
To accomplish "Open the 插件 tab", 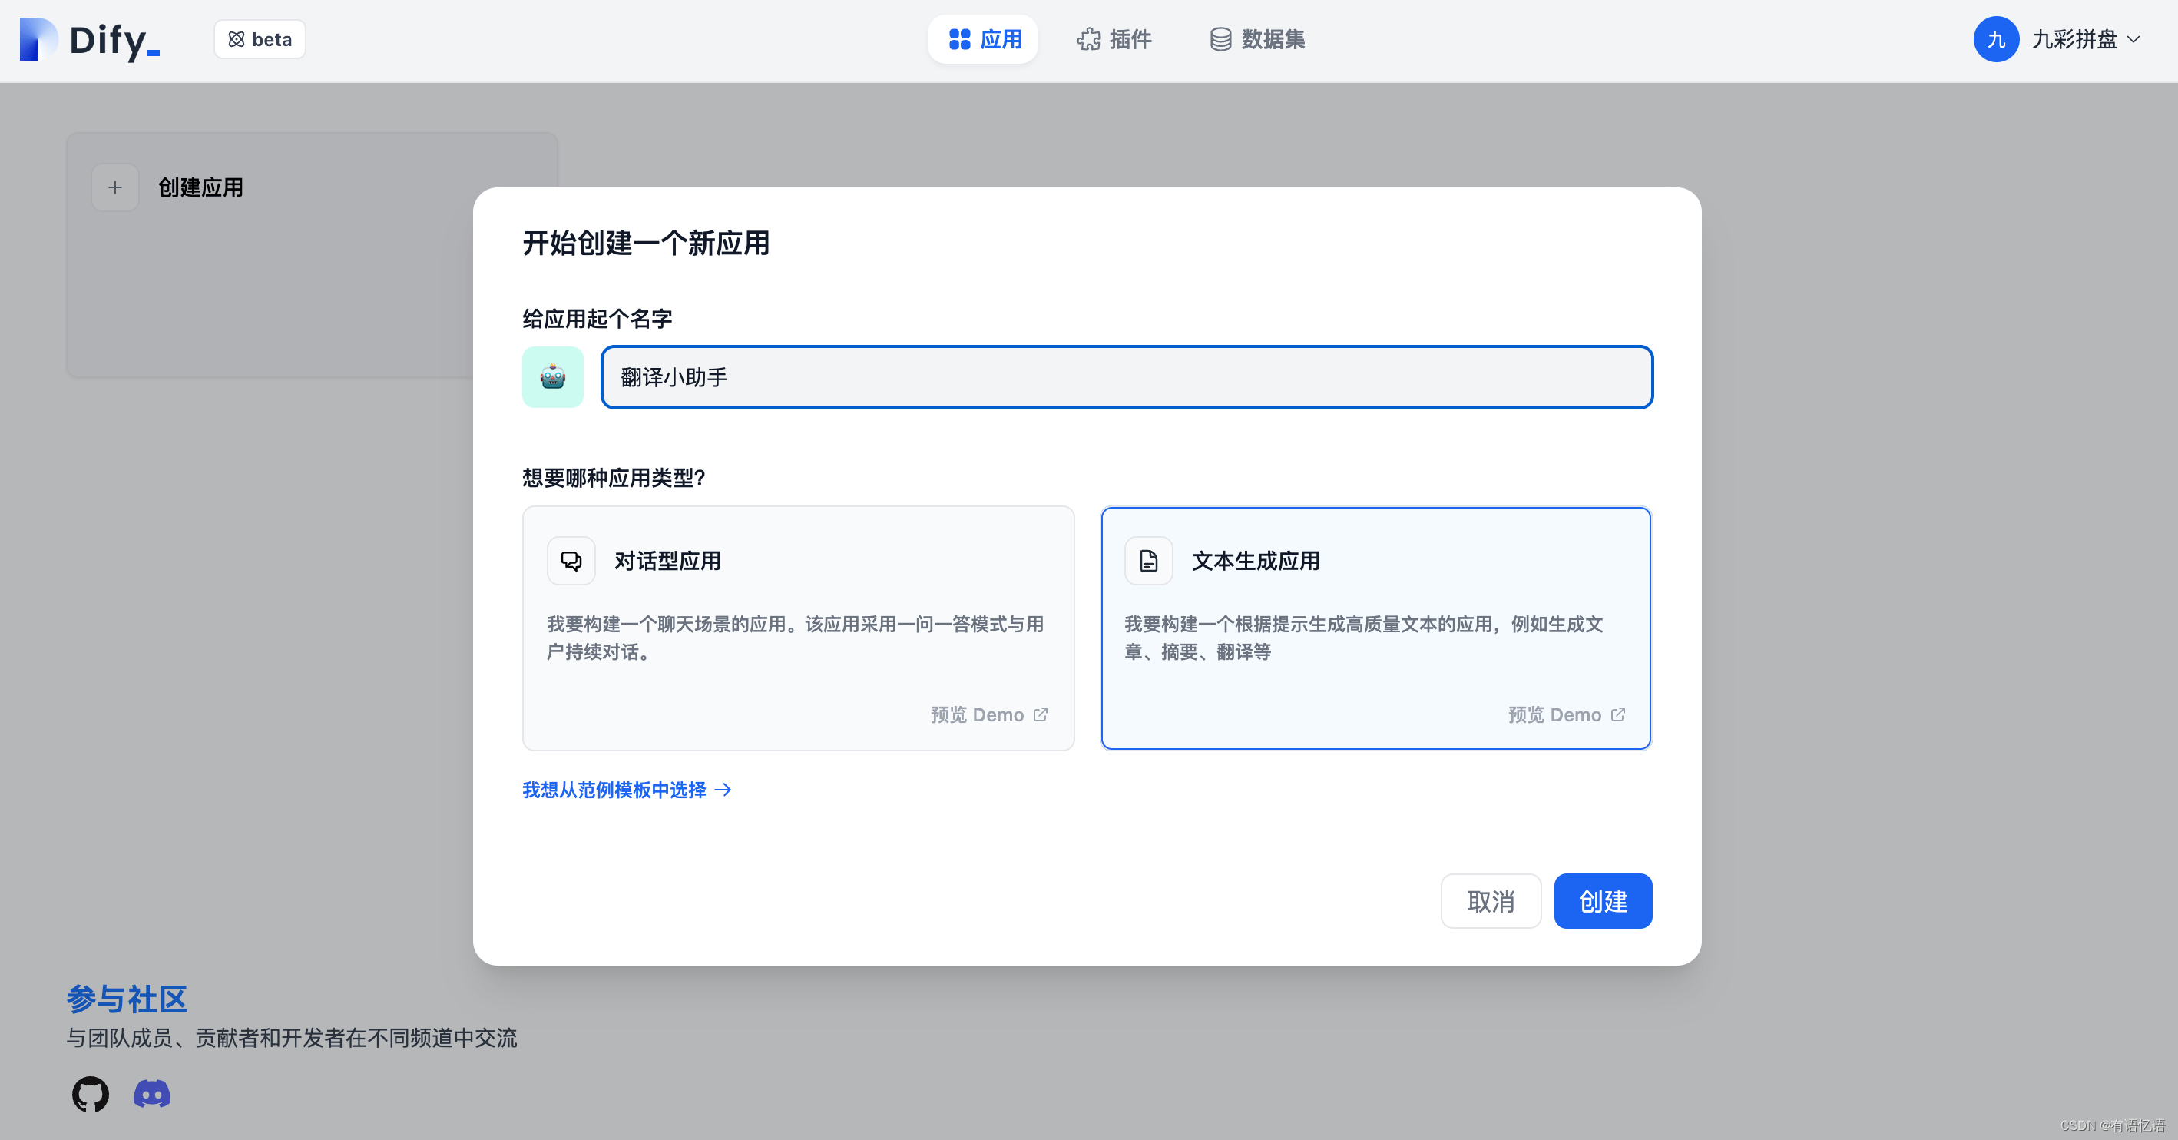I will (x=1114, y=40).
